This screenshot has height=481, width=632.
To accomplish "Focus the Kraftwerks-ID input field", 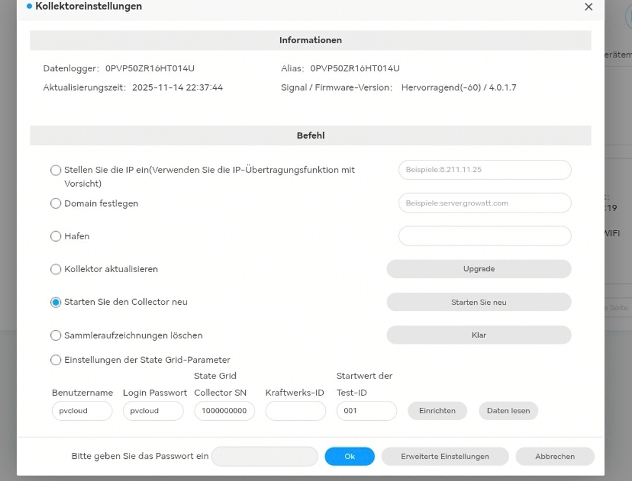I will 296,411.
